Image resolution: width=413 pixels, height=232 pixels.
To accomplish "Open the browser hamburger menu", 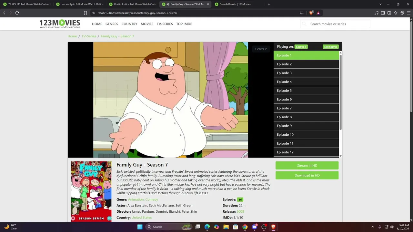I will [408, 13].
